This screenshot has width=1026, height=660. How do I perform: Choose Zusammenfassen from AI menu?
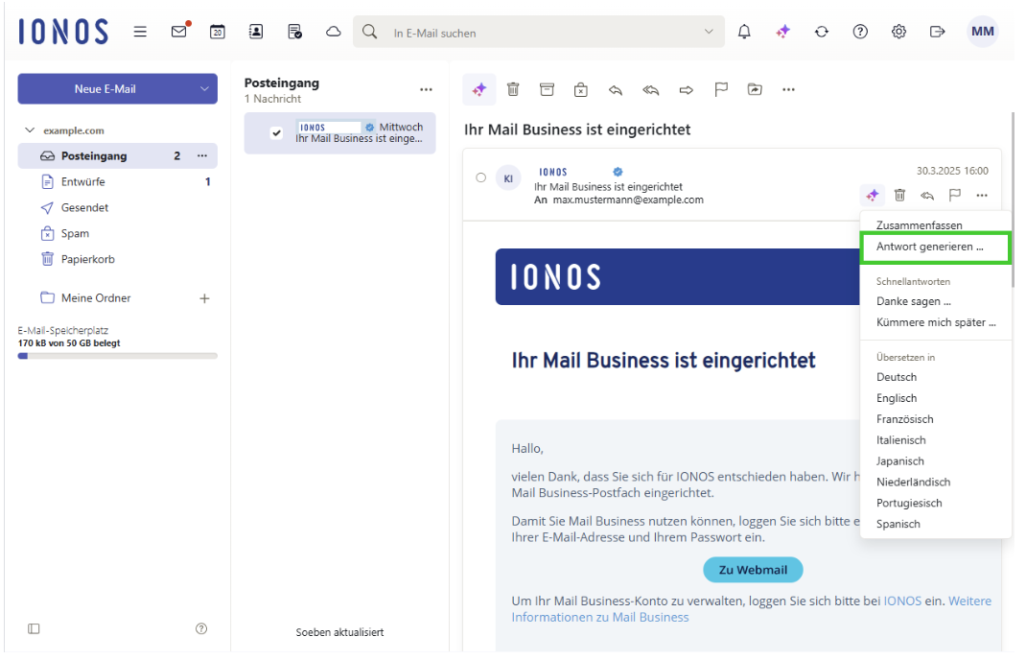click(x=920, y=225)
